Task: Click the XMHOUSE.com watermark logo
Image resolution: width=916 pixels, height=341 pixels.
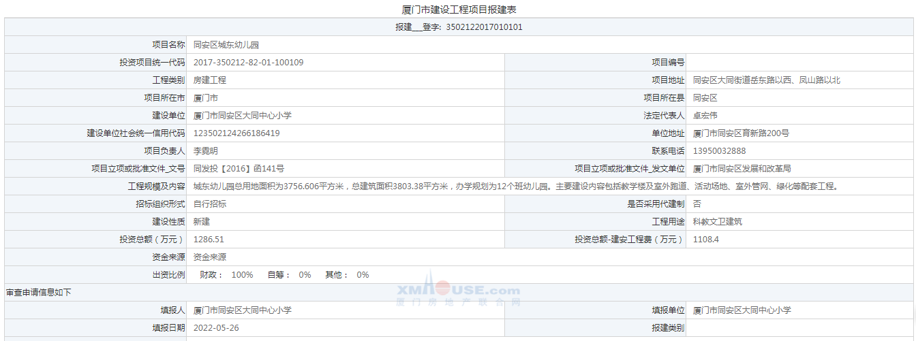Action: point(458,291)
